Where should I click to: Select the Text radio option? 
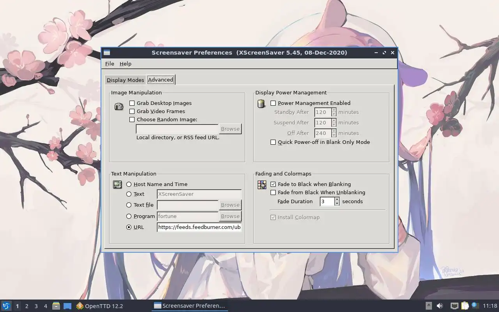tap(129, 194)
